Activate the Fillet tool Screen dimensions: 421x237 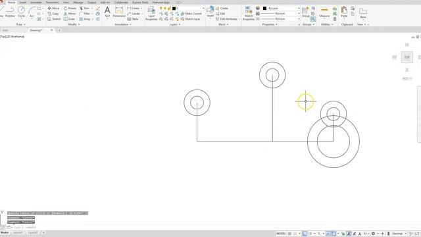pos(85,14)
